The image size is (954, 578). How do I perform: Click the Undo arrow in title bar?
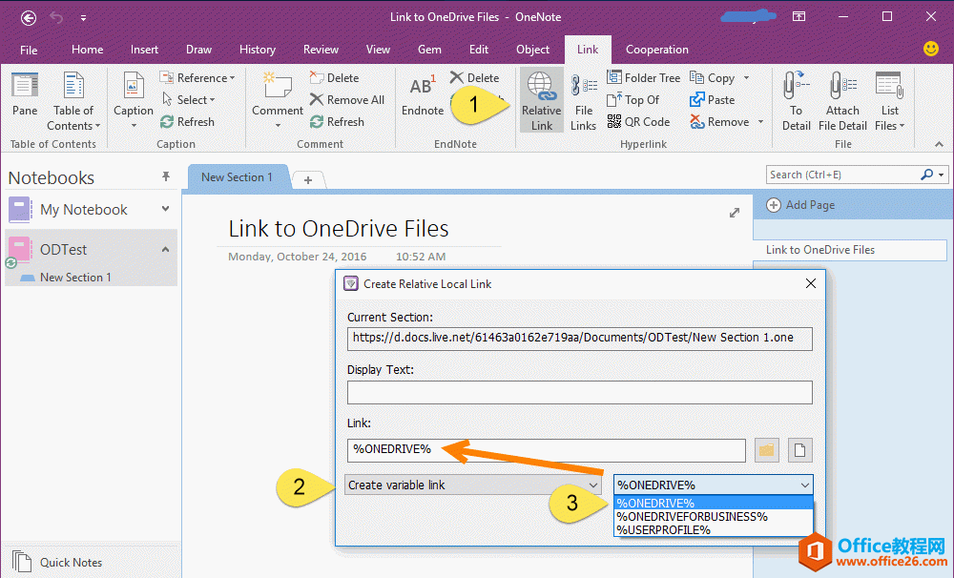(x=56, y=17)
